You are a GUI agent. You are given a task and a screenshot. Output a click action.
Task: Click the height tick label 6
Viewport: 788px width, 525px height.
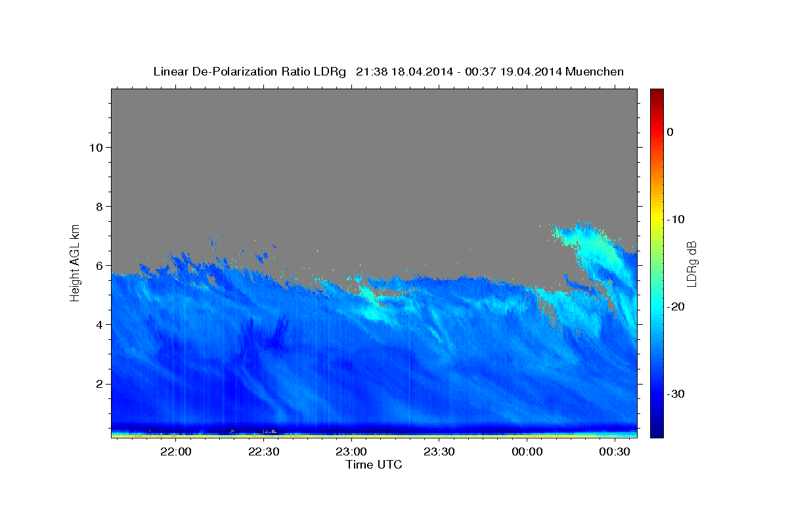pyautogui.click(x=98, y=265)
